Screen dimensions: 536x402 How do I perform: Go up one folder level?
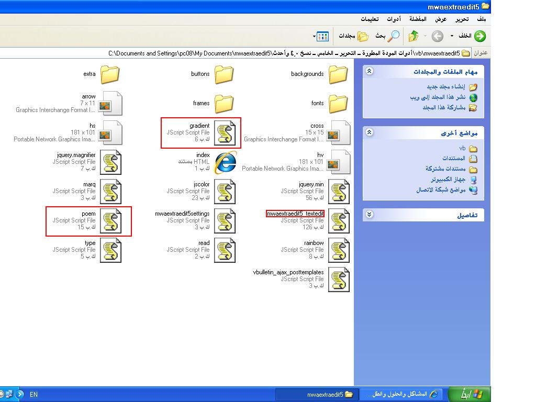coord(414,36)
